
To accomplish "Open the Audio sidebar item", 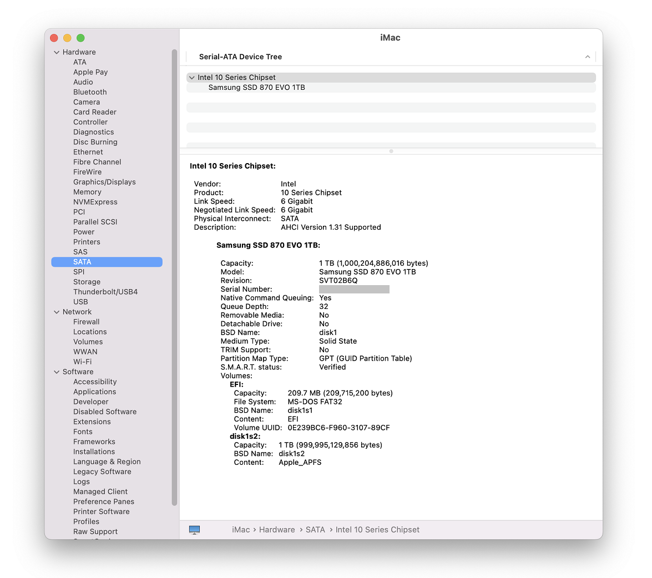I will click(x=83, y=82).
